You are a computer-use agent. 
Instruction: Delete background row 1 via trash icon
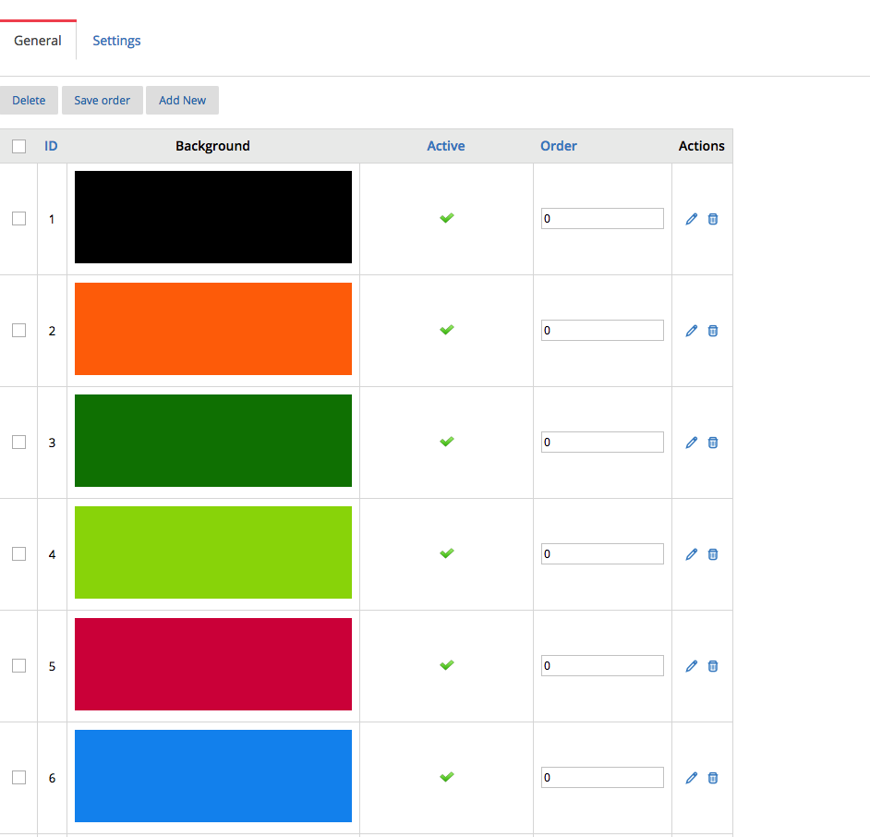pos(713,219)
